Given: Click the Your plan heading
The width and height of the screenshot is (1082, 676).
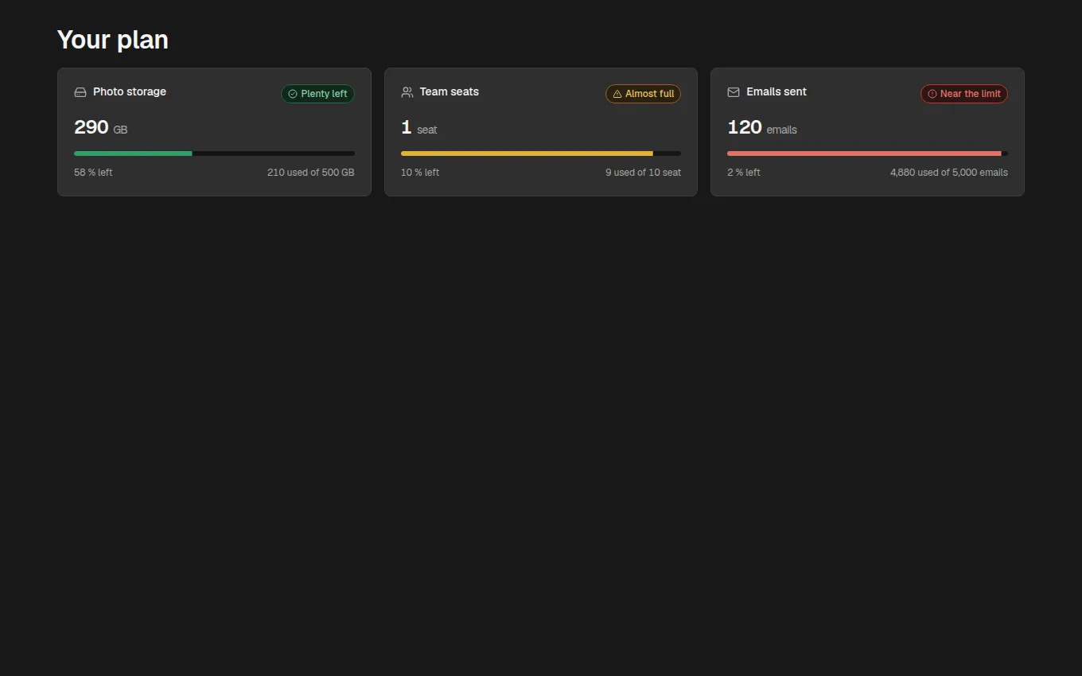Looking at the screenshot, I should (113, 40).
